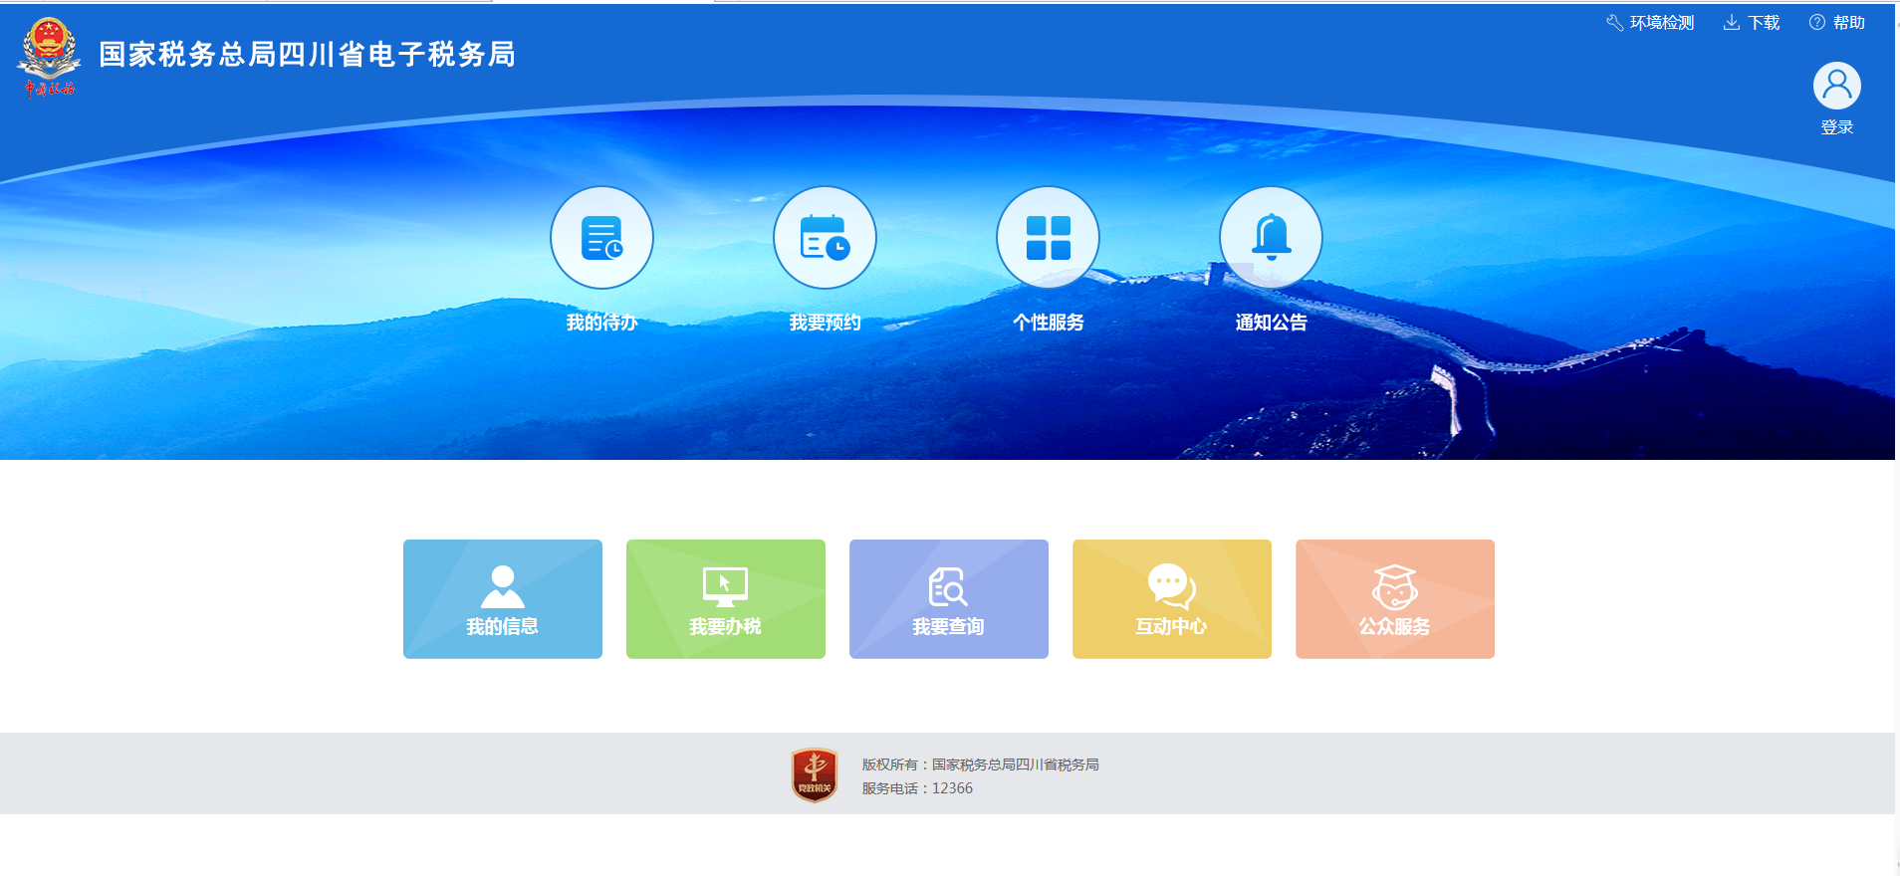Click the 党政机关 footer badge
Viewport: 1900px width, 876px height.
815,775
